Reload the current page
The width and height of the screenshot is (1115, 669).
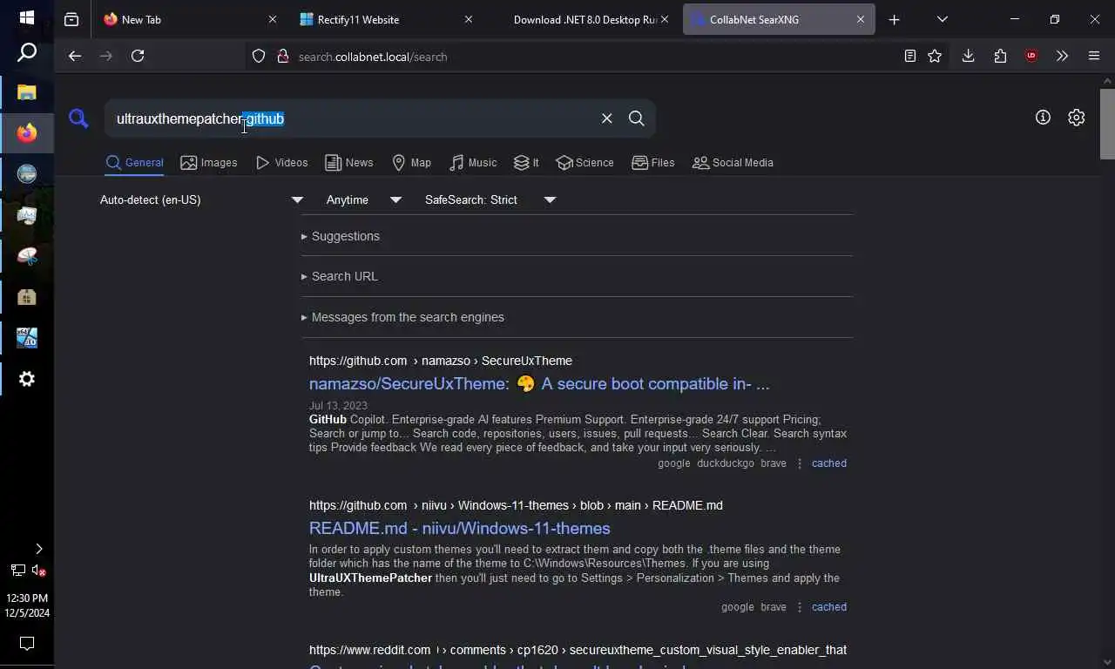pyautogui.click(x=138, y=56)
